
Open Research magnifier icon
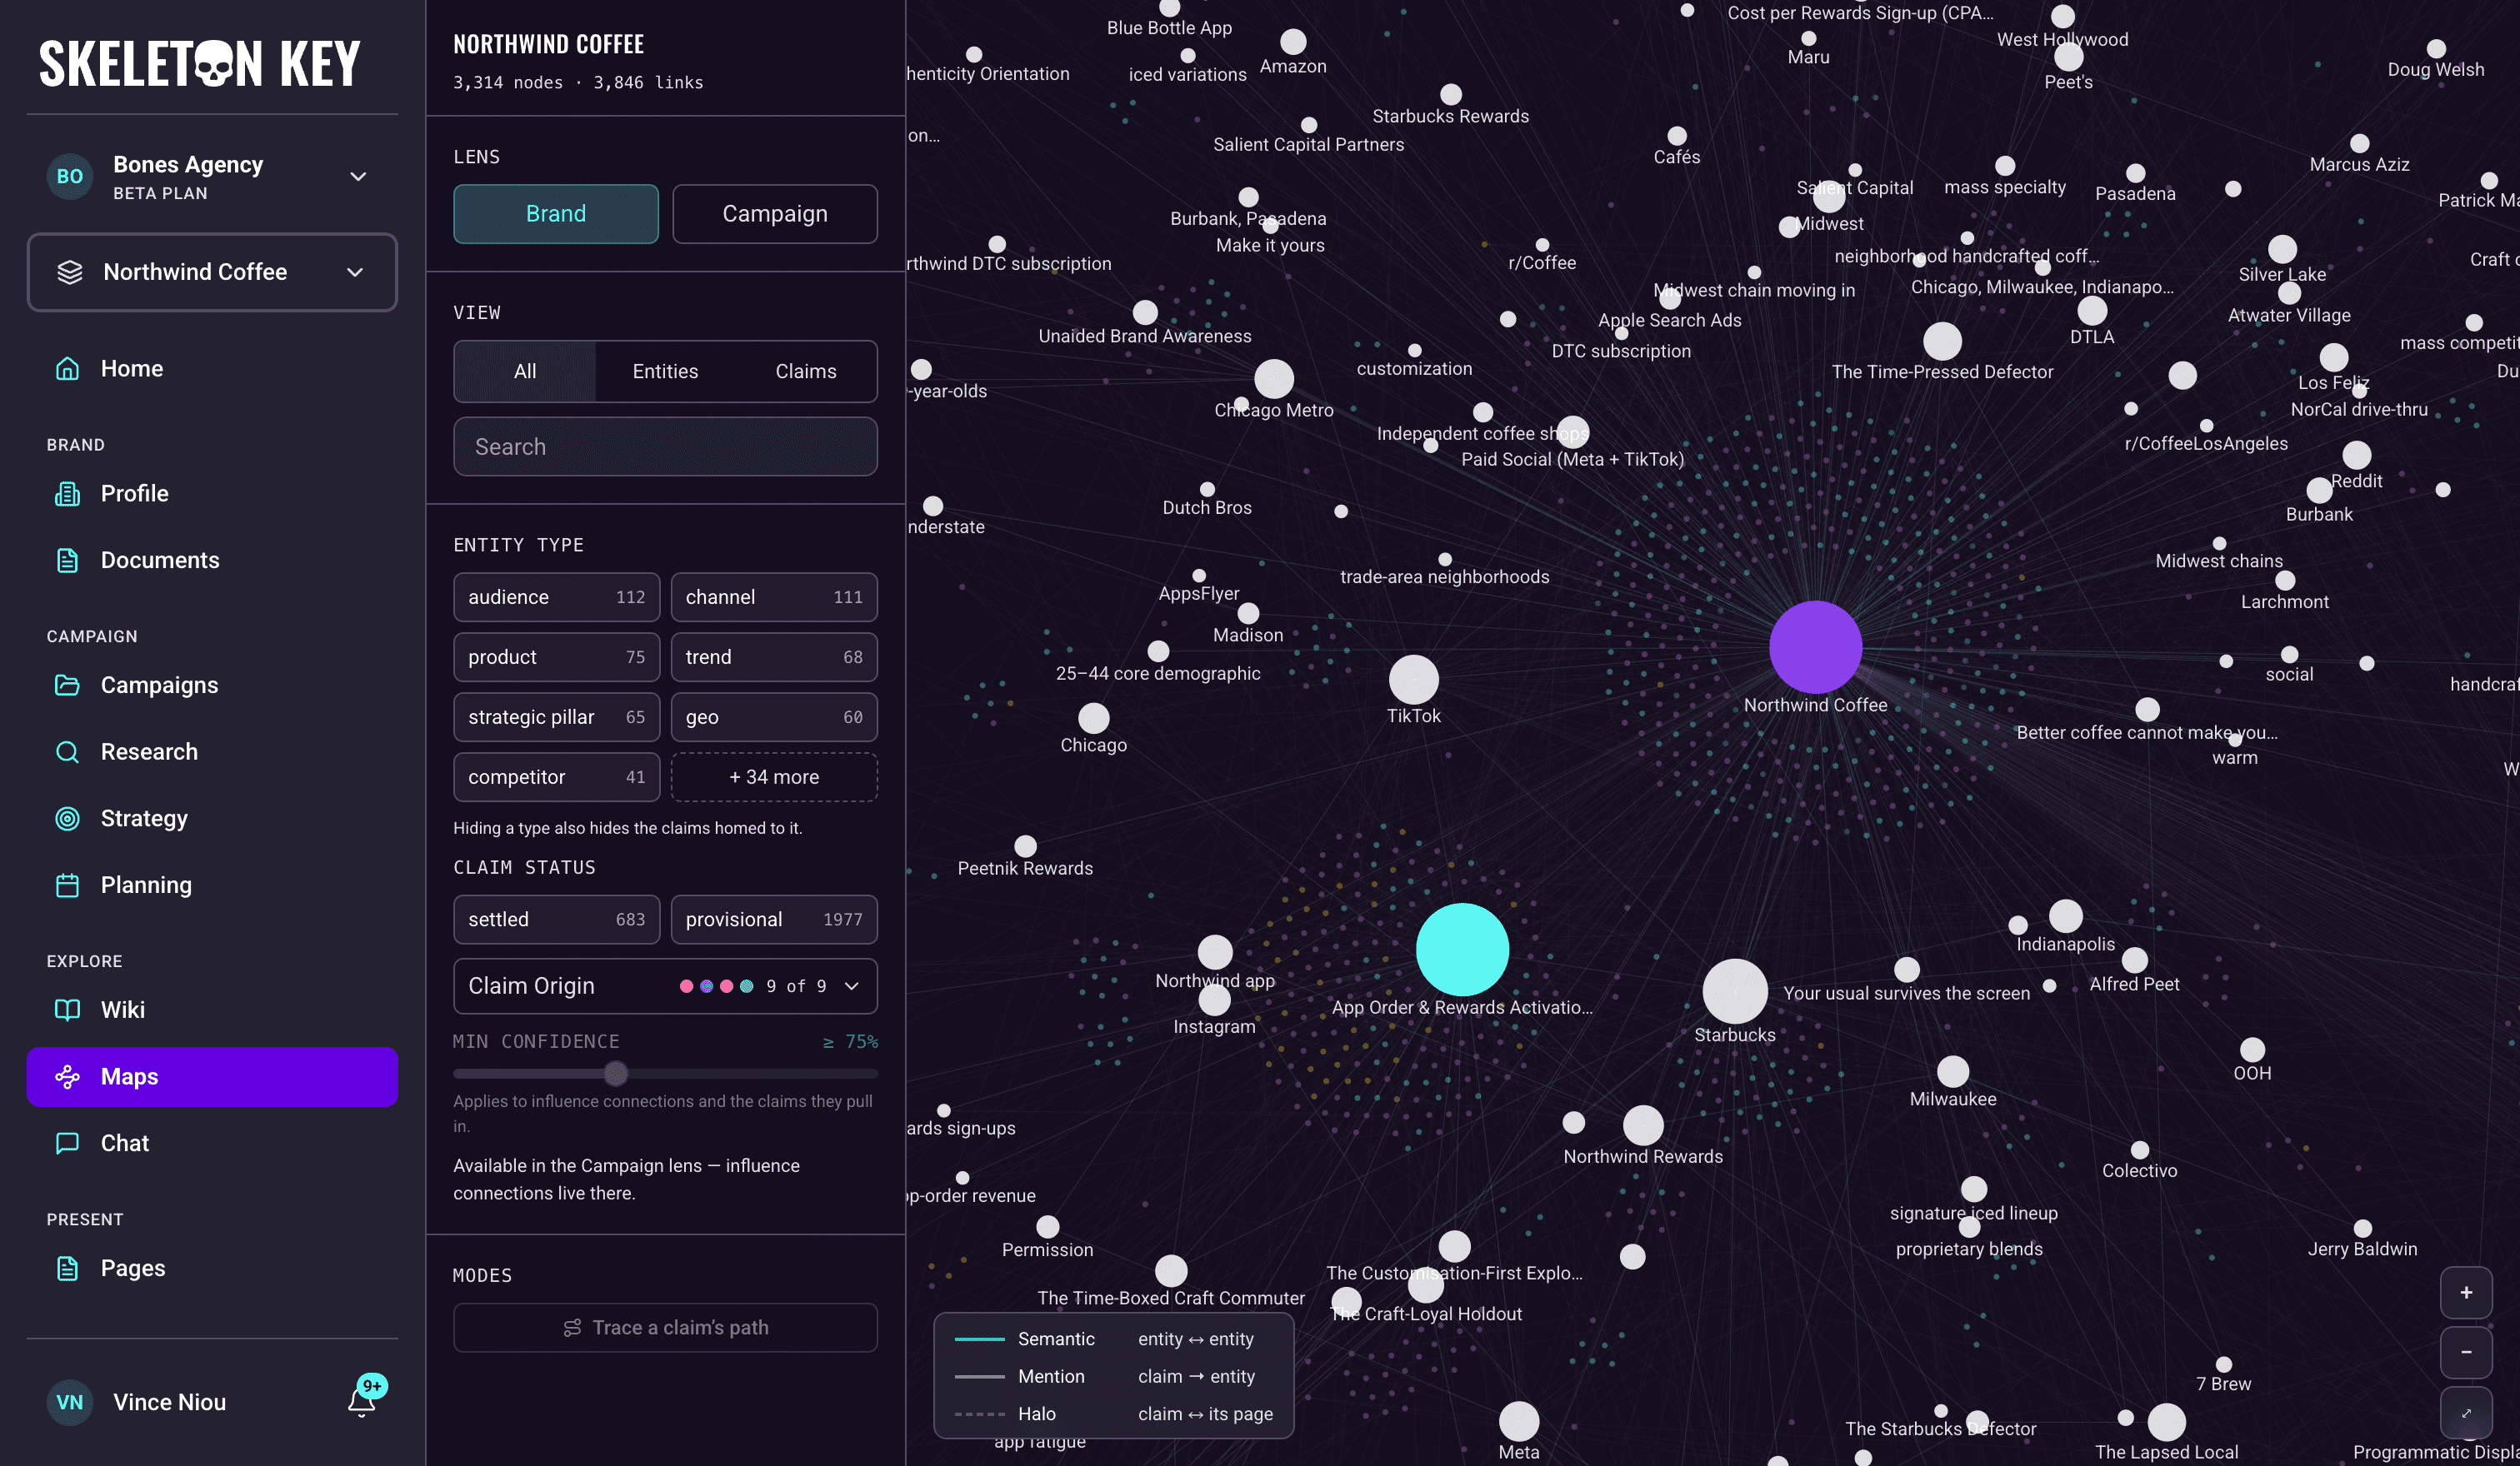pos(67,751)
